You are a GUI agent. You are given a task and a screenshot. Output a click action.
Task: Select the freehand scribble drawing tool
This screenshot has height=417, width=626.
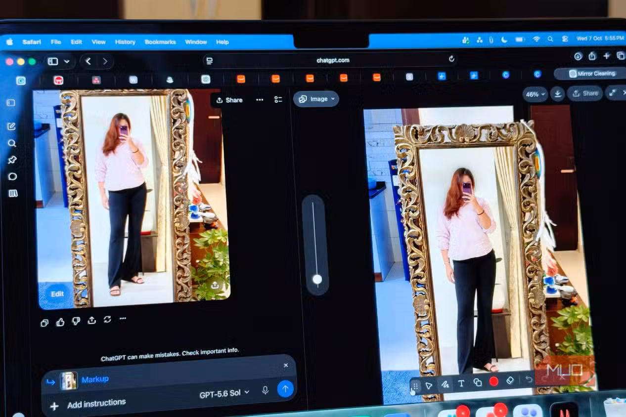(445, 384)
